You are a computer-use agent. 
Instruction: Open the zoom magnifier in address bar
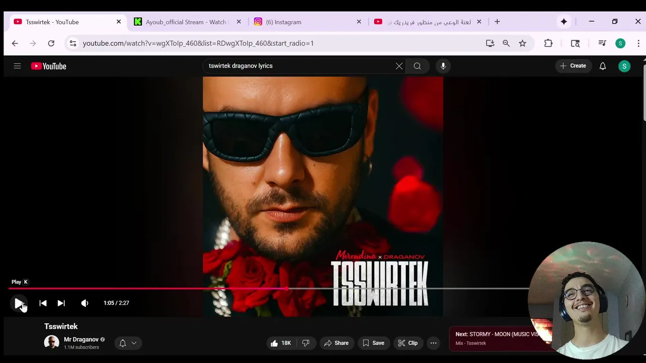pos(506,43)
